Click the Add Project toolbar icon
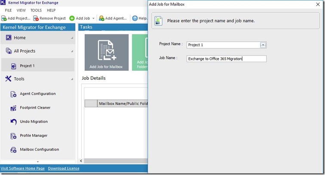 click(4, 18)
